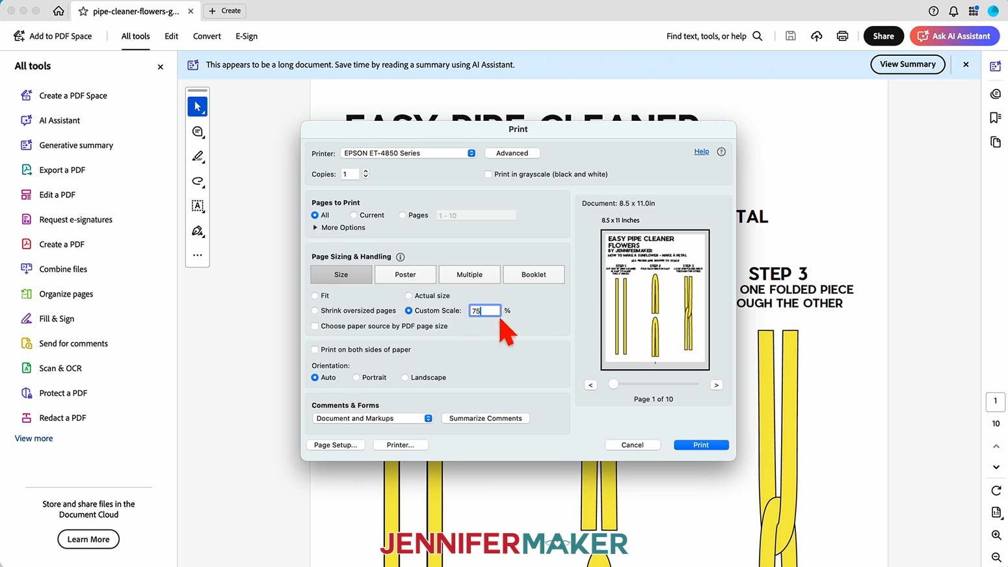Click the help circle icon in Print dialog
The height and width of the screenshot is (567, 1008).
(x=721, y=152)
